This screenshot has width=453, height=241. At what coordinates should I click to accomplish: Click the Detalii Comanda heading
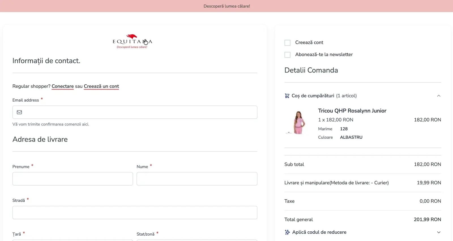pyautogui.click(x=311, y=70)
